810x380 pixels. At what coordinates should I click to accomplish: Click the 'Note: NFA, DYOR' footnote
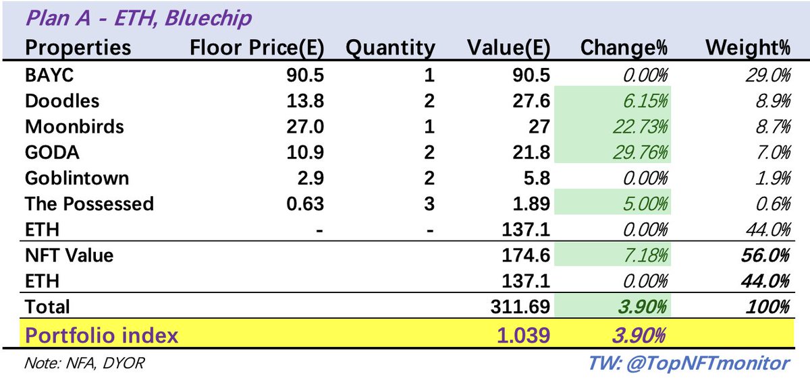[84, 364]
